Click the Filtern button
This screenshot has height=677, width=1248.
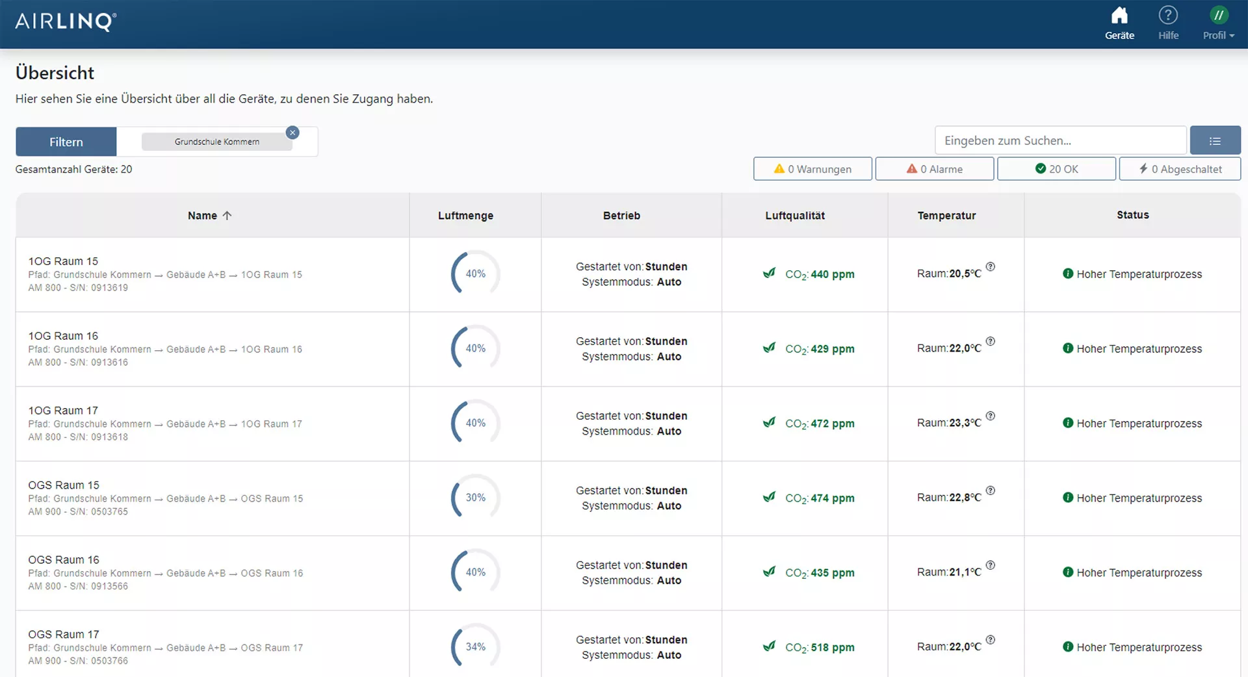pos(66,142)
